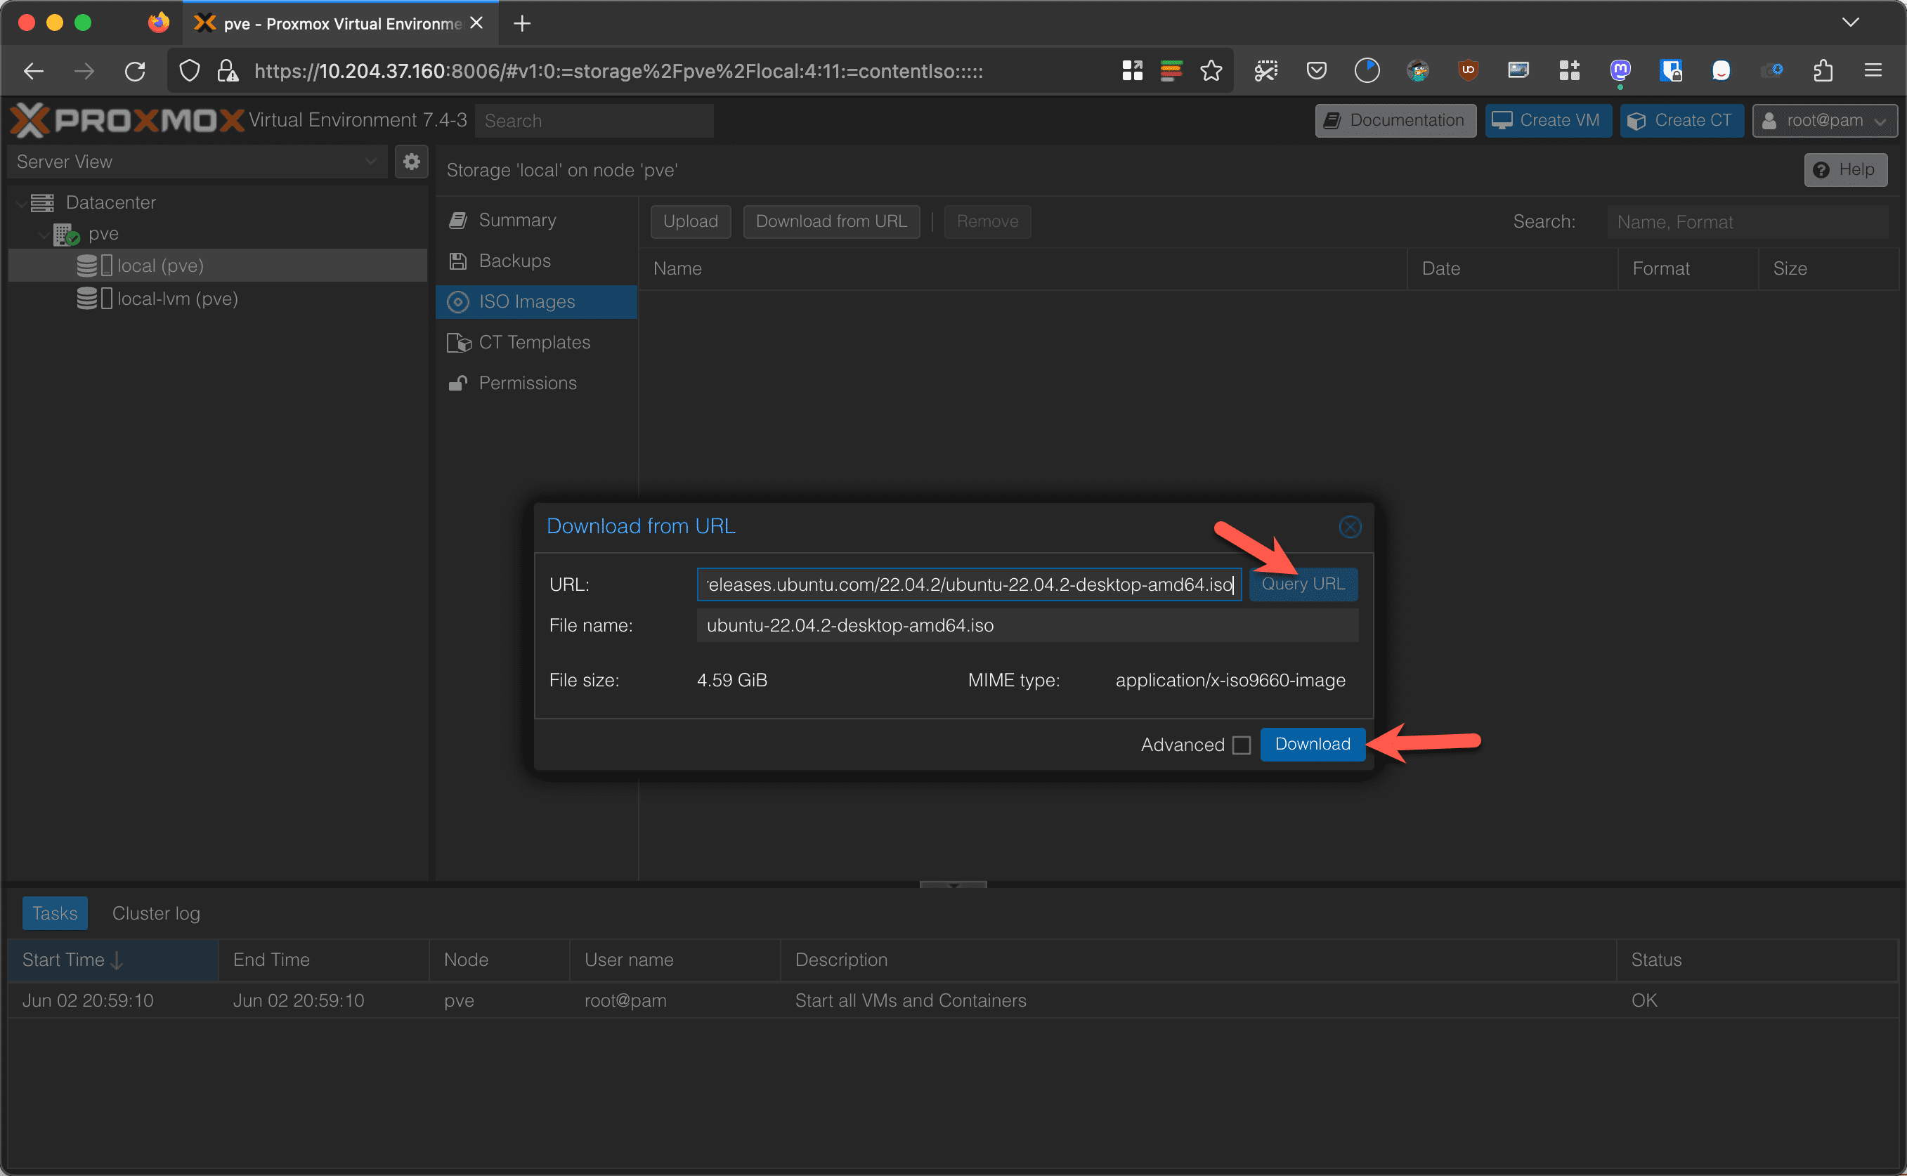Edit the File name field
This screenshot has width=1907, height=1176.
click(x=1027, y=625)
